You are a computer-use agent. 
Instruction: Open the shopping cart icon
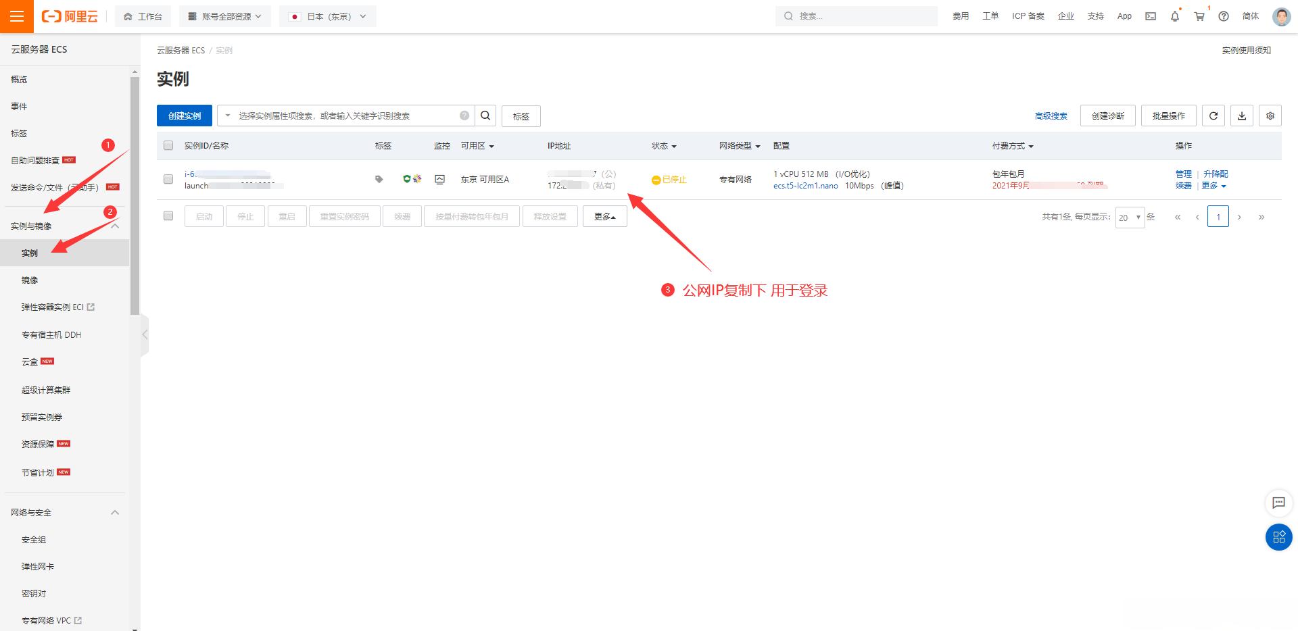click(1199, 16)
